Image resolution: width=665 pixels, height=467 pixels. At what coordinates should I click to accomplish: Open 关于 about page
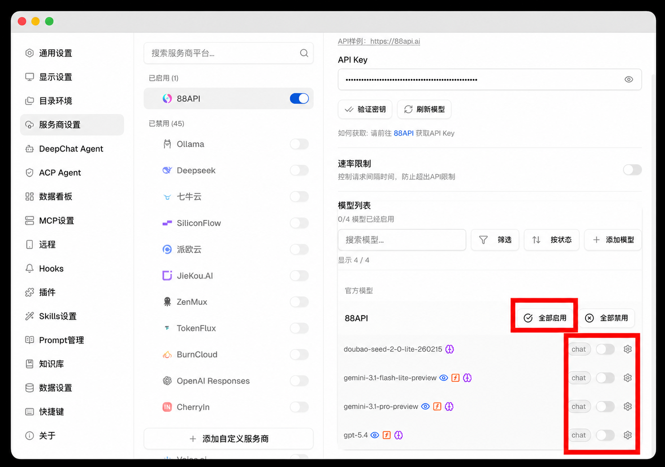pyautogui.click(x=72, y=436)
